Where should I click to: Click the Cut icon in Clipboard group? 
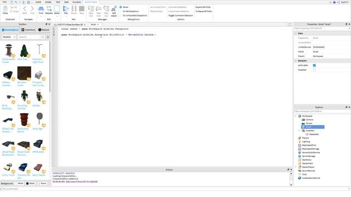[x=12, y=7]
